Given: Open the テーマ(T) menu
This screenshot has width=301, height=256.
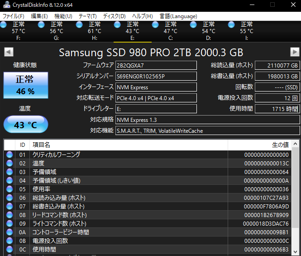Looking at the screenshot, I should point(88,16).
